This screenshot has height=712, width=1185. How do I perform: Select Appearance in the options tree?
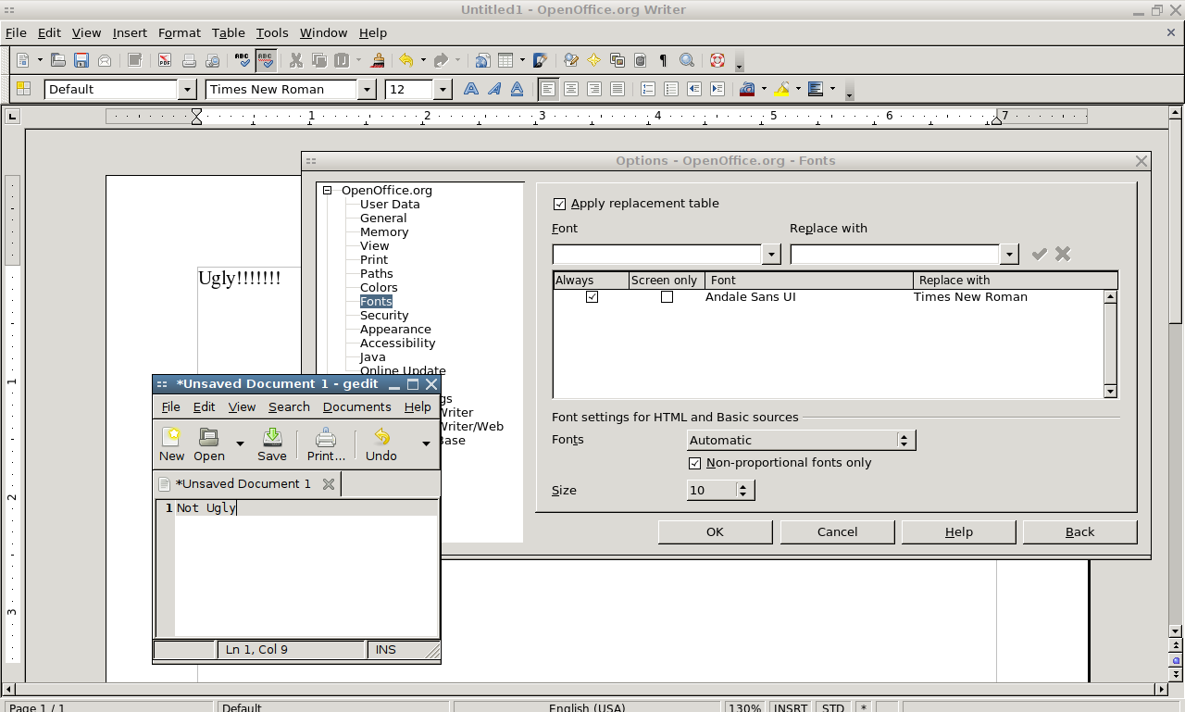click(395, 330)
